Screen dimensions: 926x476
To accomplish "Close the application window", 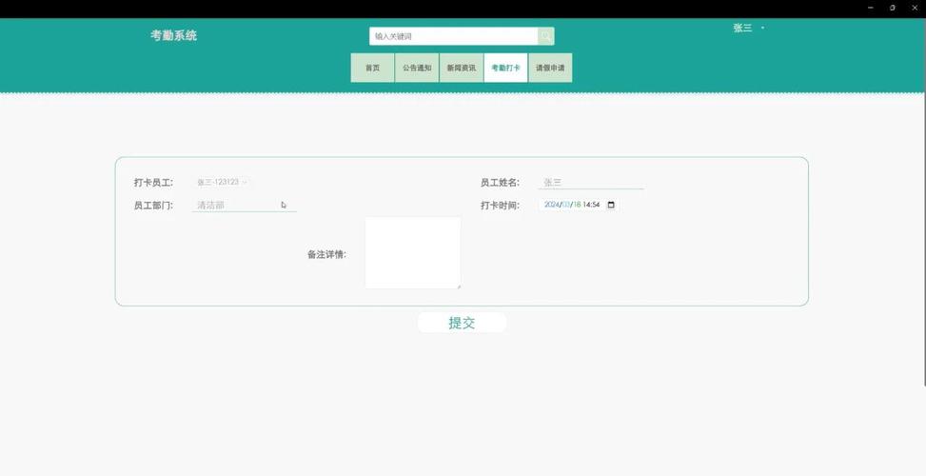I will coord(915,8).
